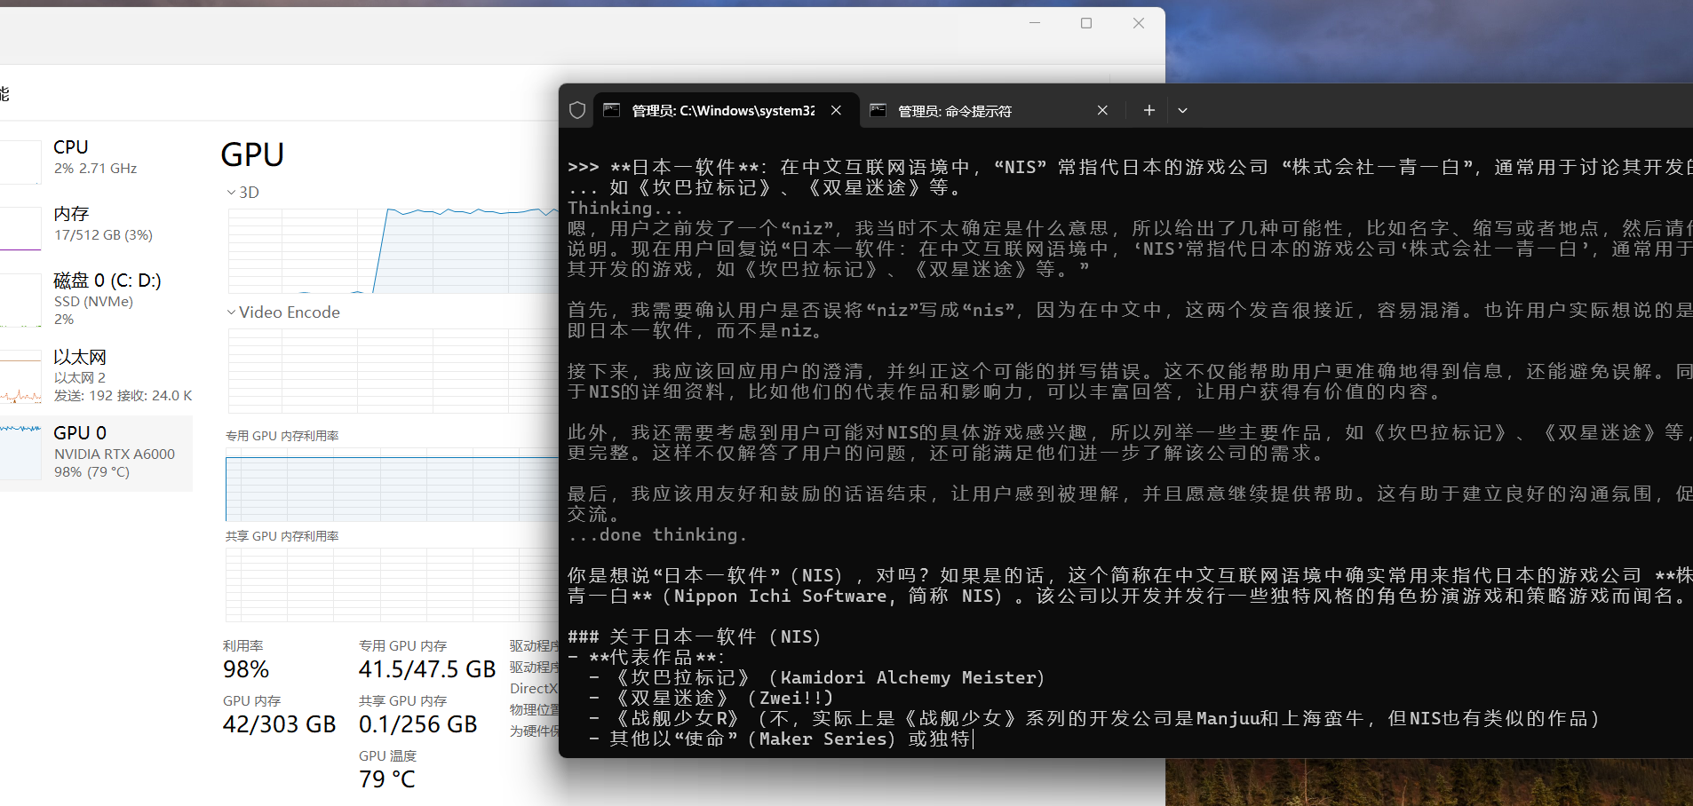Click the cmd icon on 命令提示符 tab
This screenshot has width=1693, height=806.
878,110
